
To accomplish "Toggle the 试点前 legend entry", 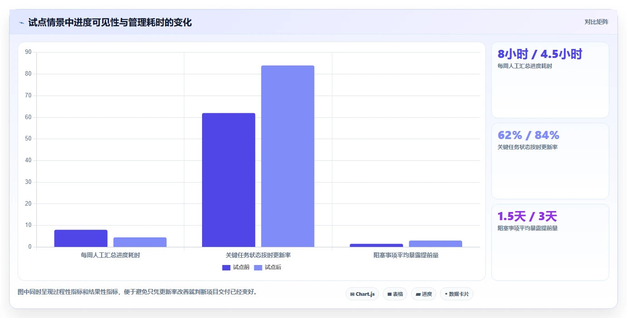I will click(x=236, y=267).
